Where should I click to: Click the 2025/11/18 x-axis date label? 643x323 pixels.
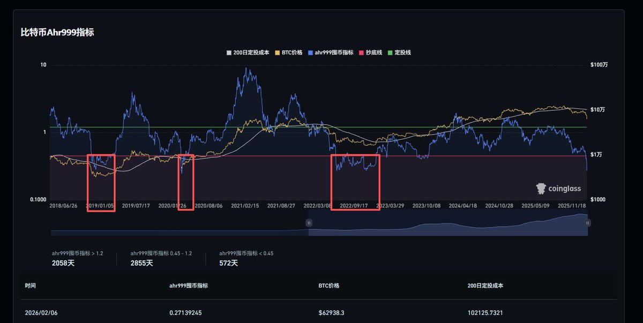pos(571,205)
